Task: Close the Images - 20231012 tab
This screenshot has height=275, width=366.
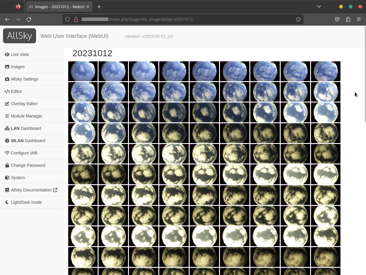Action: click(88, 7)
